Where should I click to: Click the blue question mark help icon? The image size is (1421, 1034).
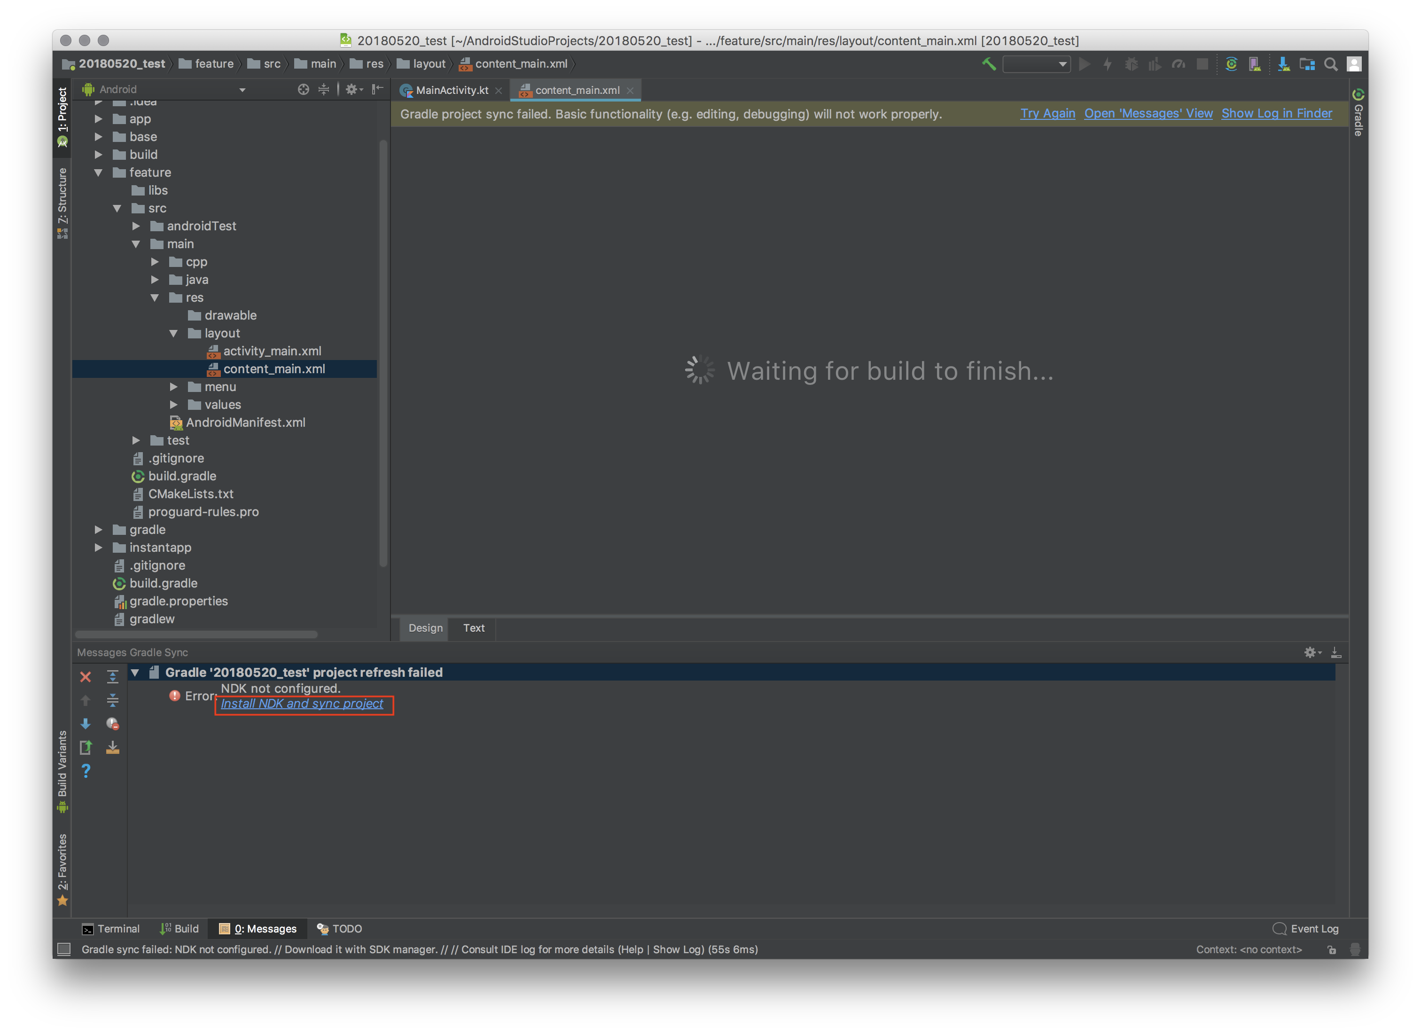pyautogui.click(x=86, y=771)
